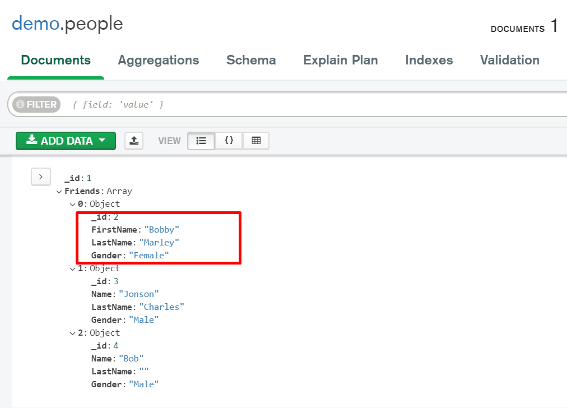Open the Documents tab
Image resolution: width=567 pixels, height=408 pixels.
[x=55, y=60]
